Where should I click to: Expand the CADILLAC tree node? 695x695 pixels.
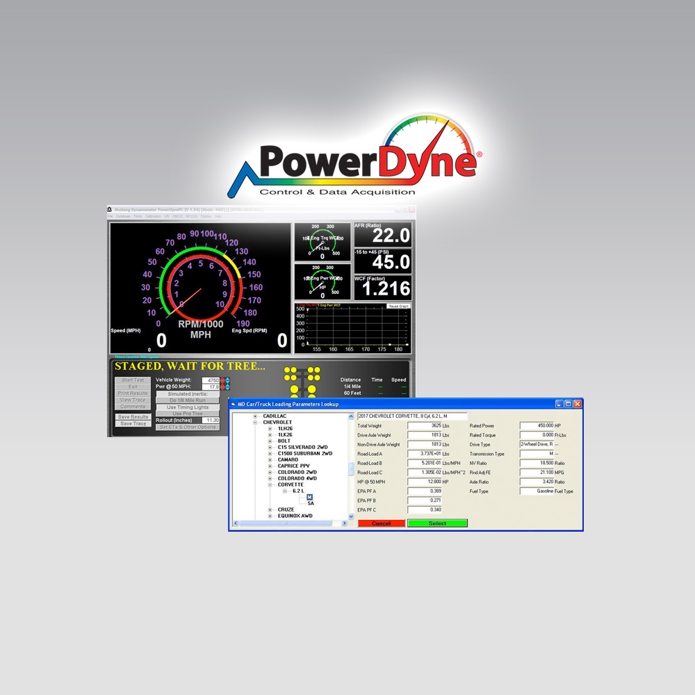(x=255, y=416)
